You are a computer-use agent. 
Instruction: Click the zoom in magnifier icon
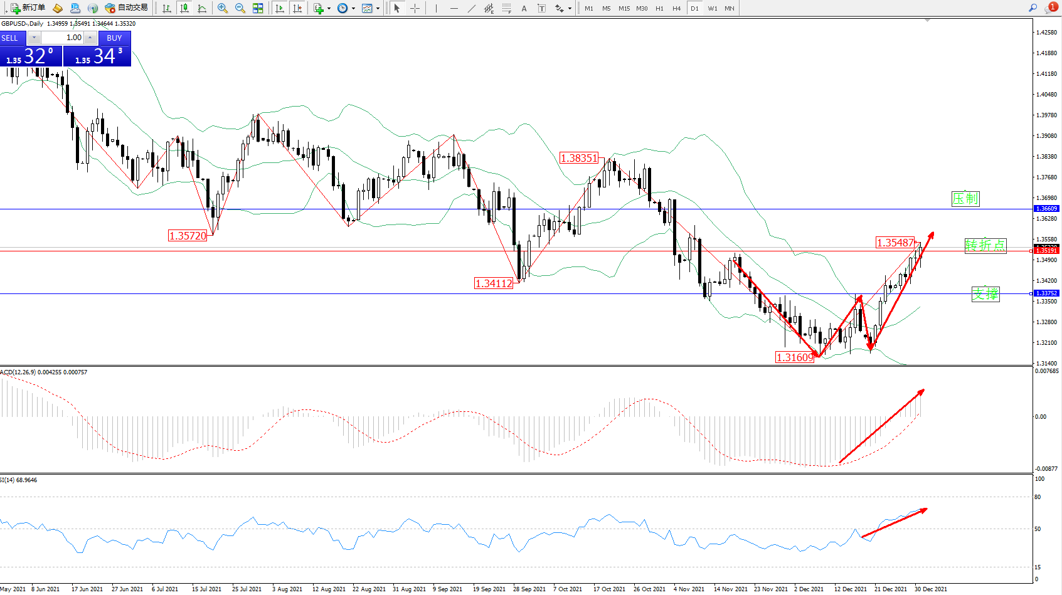click(223, 8)
